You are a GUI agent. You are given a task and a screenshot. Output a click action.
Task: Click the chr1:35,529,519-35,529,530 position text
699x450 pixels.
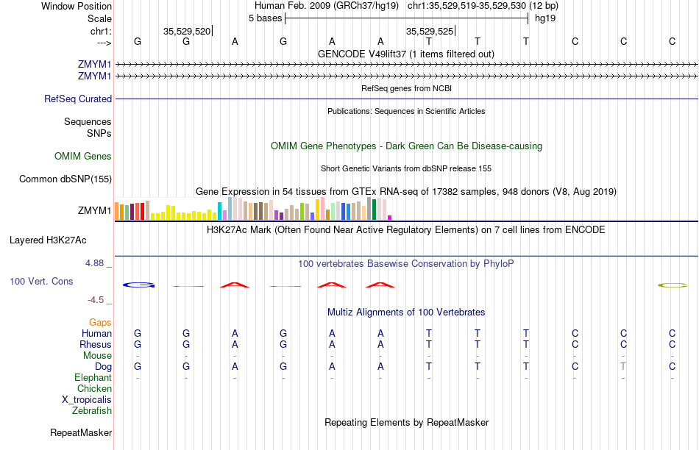coord(483,6)
